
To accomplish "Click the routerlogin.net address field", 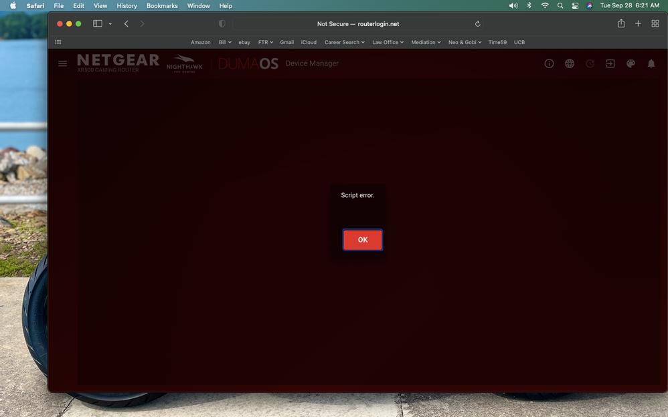I will [358, 24].
